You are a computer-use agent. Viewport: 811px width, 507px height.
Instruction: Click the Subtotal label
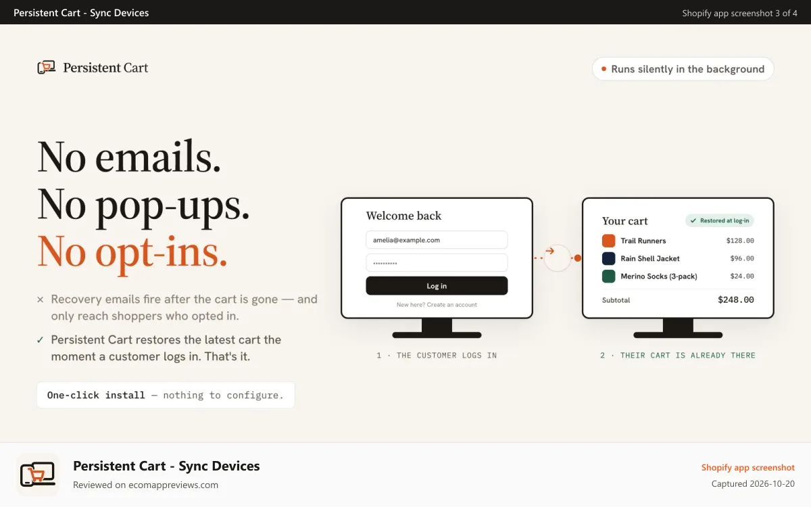[616, 300]
